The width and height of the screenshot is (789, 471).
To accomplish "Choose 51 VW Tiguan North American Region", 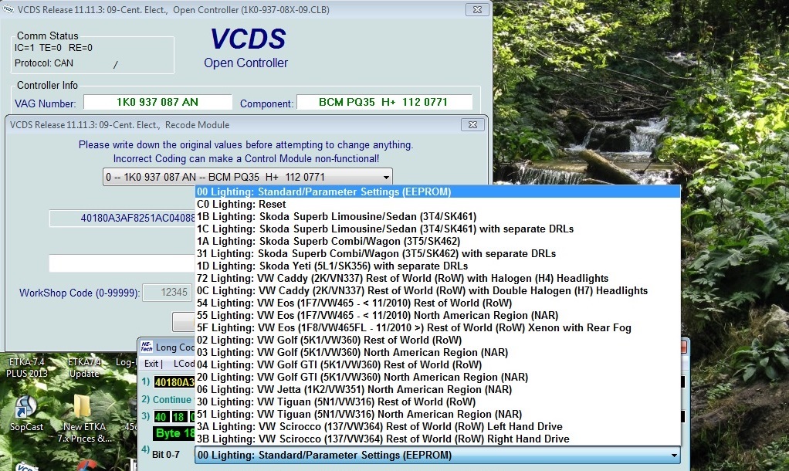I will (437, 414).
